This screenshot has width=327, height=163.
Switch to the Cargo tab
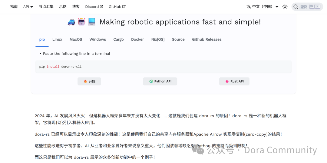click(x=118, y=39)
